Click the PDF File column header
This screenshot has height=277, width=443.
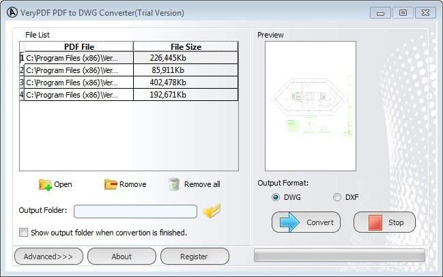click(79, 46)
